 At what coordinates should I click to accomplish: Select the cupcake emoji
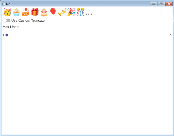point(16,12)
